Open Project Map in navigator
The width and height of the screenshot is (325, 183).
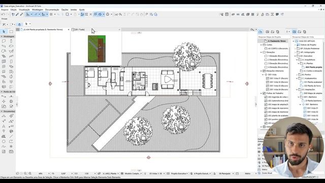261,32
